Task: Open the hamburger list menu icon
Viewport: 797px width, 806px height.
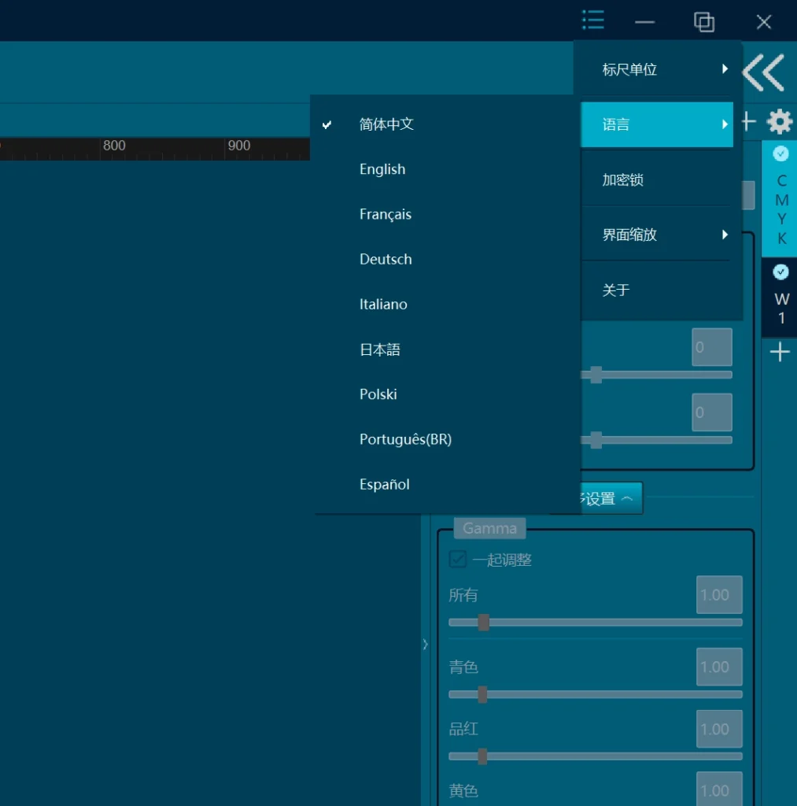Action: coord(593,20)
